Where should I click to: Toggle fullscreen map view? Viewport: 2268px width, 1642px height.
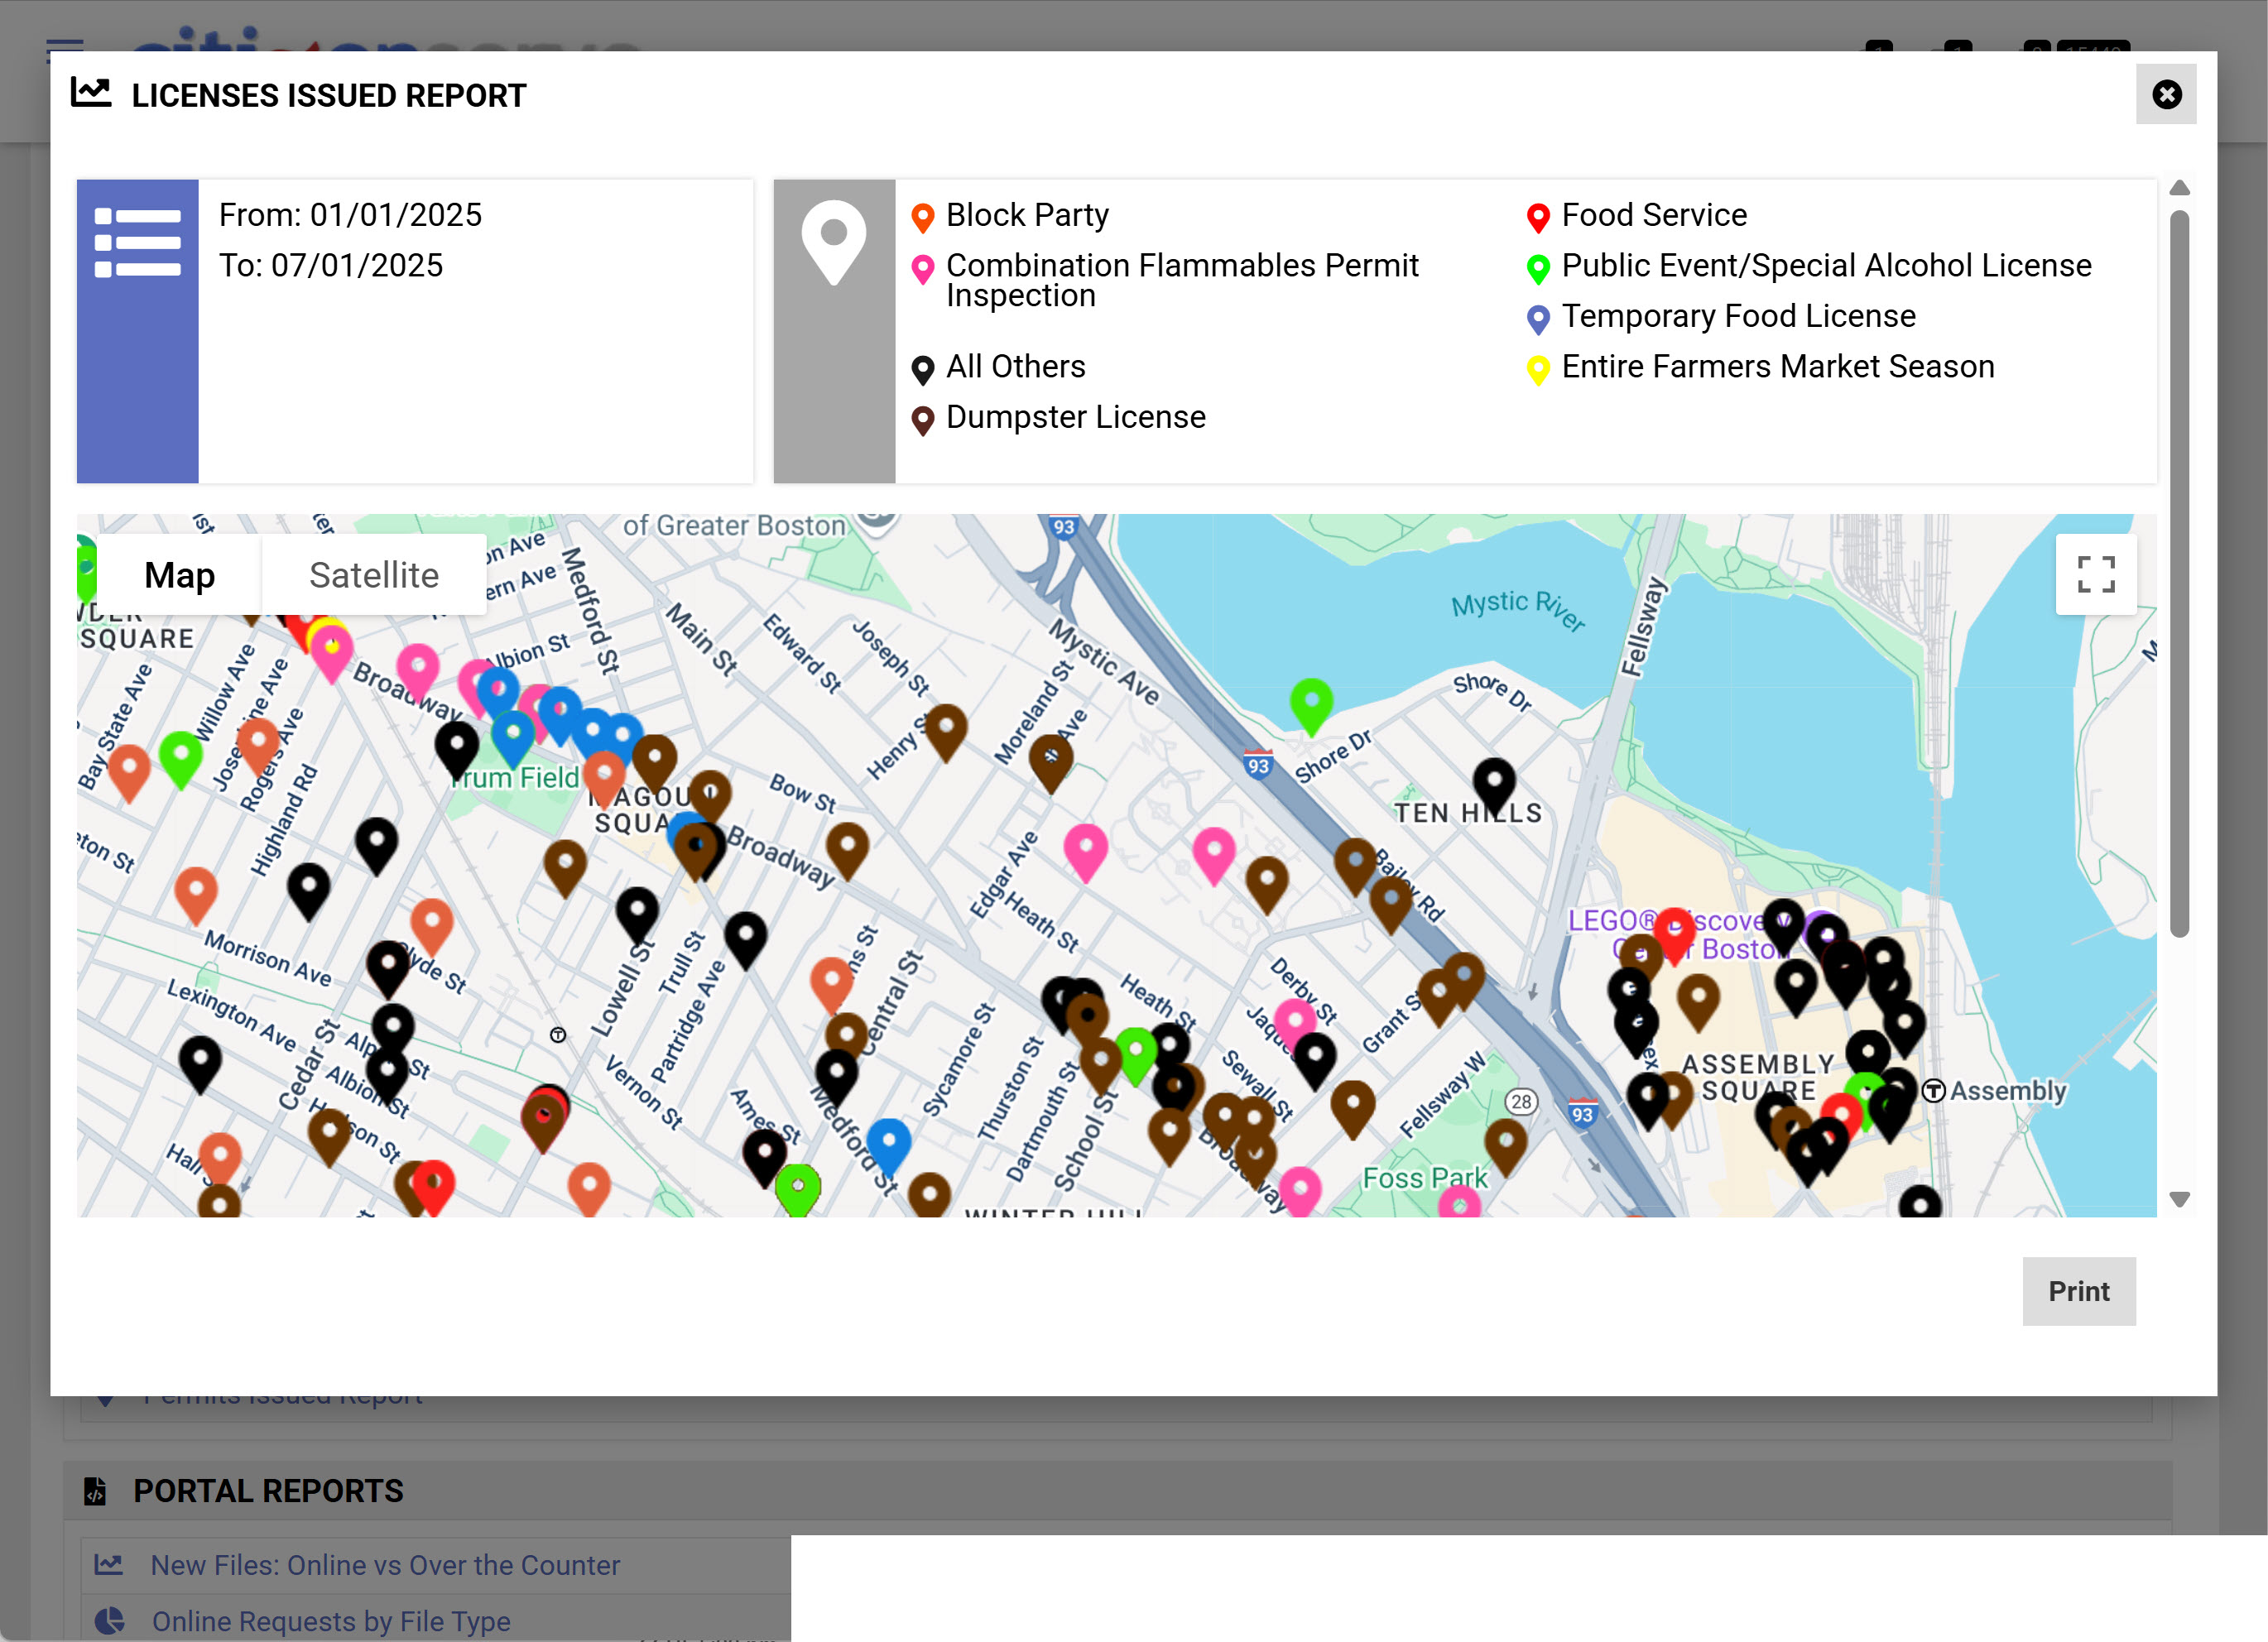[x=2095, y=575]
